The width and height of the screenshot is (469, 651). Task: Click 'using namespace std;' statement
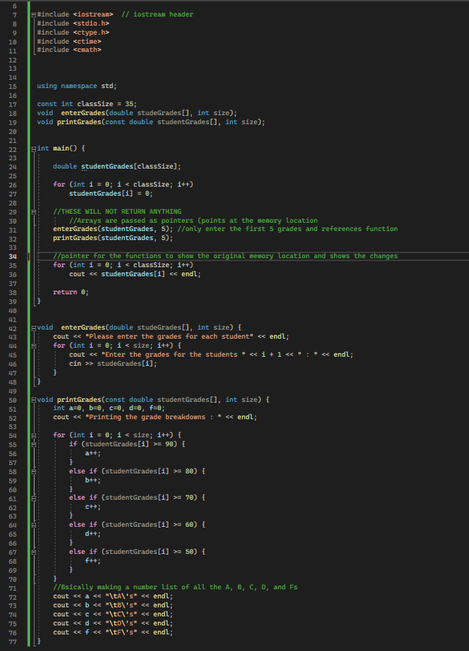pyautogui.click(x=77, y=86)
